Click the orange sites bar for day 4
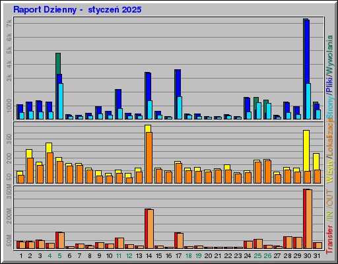This screenshot has width=338, height=264. 50,168
